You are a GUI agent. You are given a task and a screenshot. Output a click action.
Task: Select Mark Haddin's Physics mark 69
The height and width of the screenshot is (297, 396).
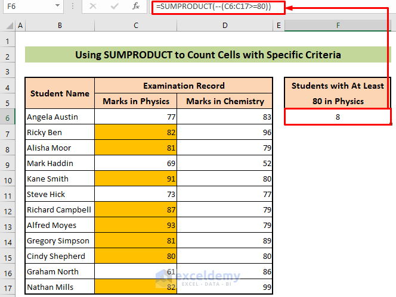click(x=136, y=163)
